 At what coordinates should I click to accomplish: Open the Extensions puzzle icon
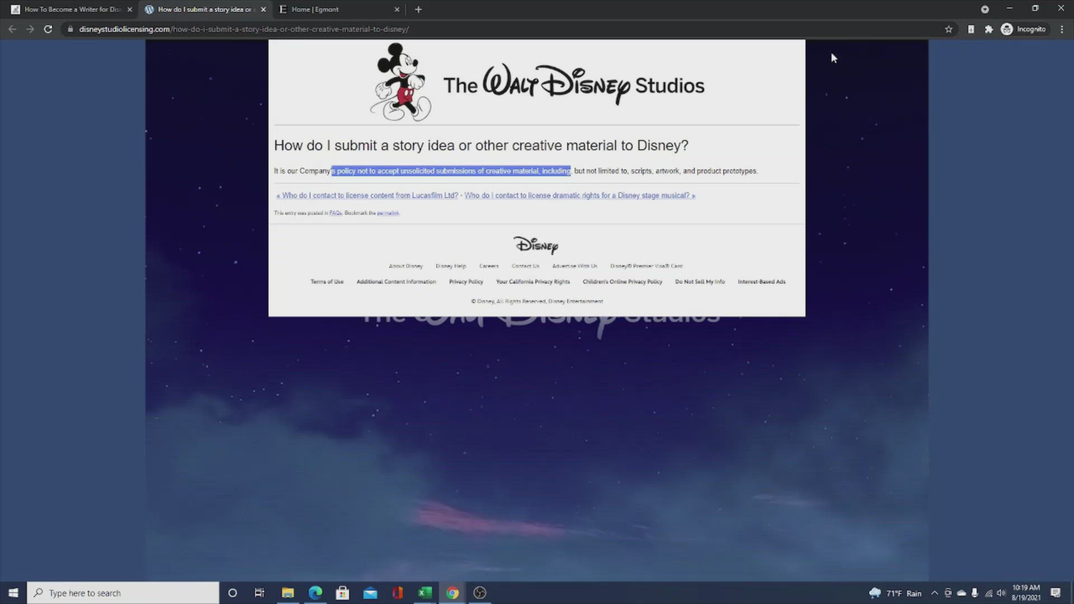(989, 29)
